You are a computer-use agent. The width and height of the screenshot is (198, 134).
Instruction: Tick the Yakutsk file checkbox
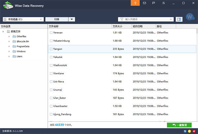[x=51, y=57]
